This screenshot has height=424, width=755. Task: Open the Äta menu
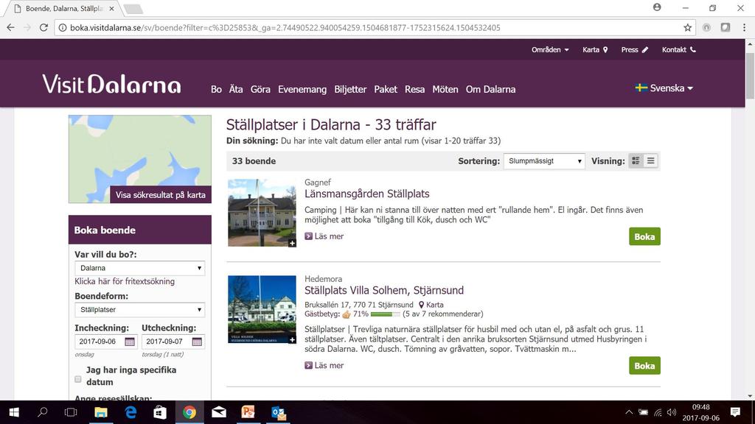236,89
